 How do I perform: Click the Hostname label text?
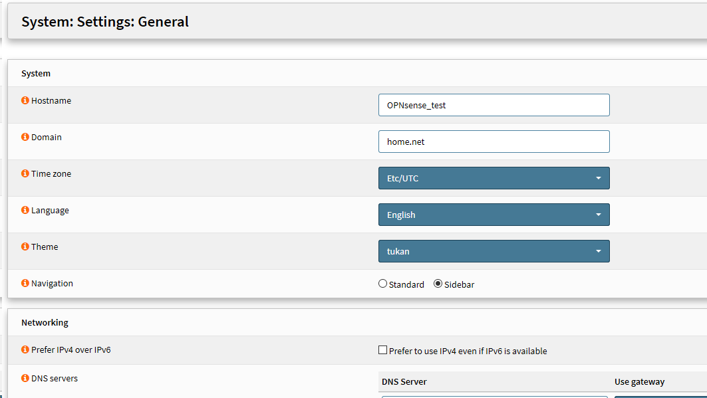[x=51, y=101]
